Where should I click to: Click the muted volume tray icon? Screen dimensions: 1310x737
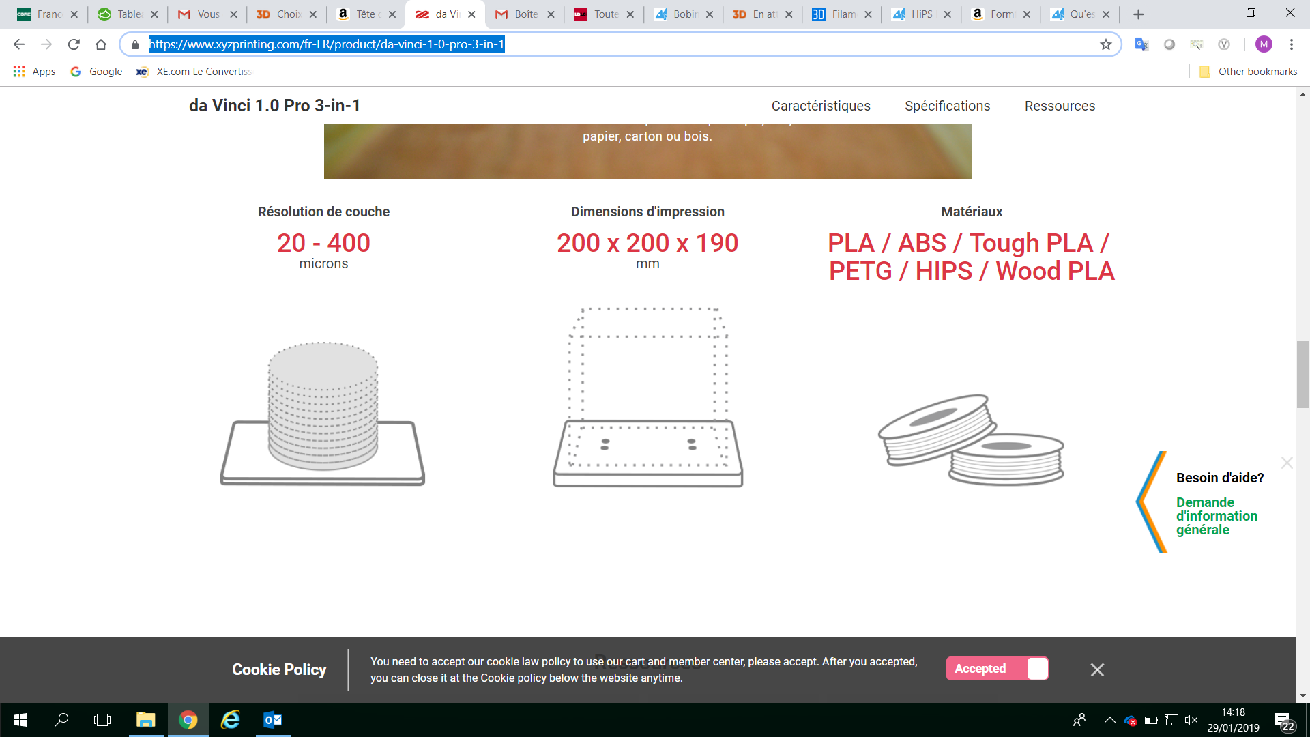pyautogui.click(x=1191, y=720)
